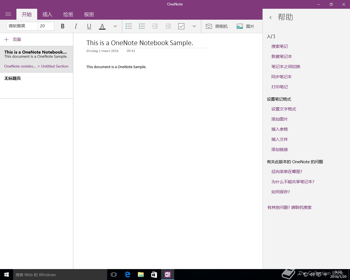This screenshot has width=350, height=280.
Task: Decrease the paragraph indent
Action: pos(155,26)
